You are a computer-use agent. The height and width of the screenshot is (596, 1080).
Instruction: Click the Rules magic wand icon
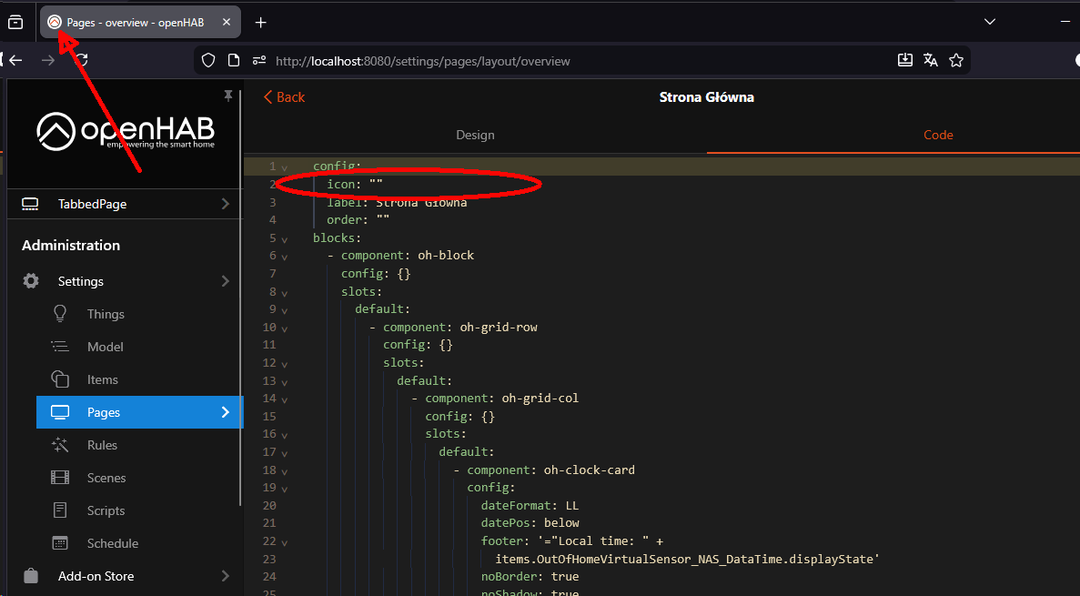tap(60, 445)
